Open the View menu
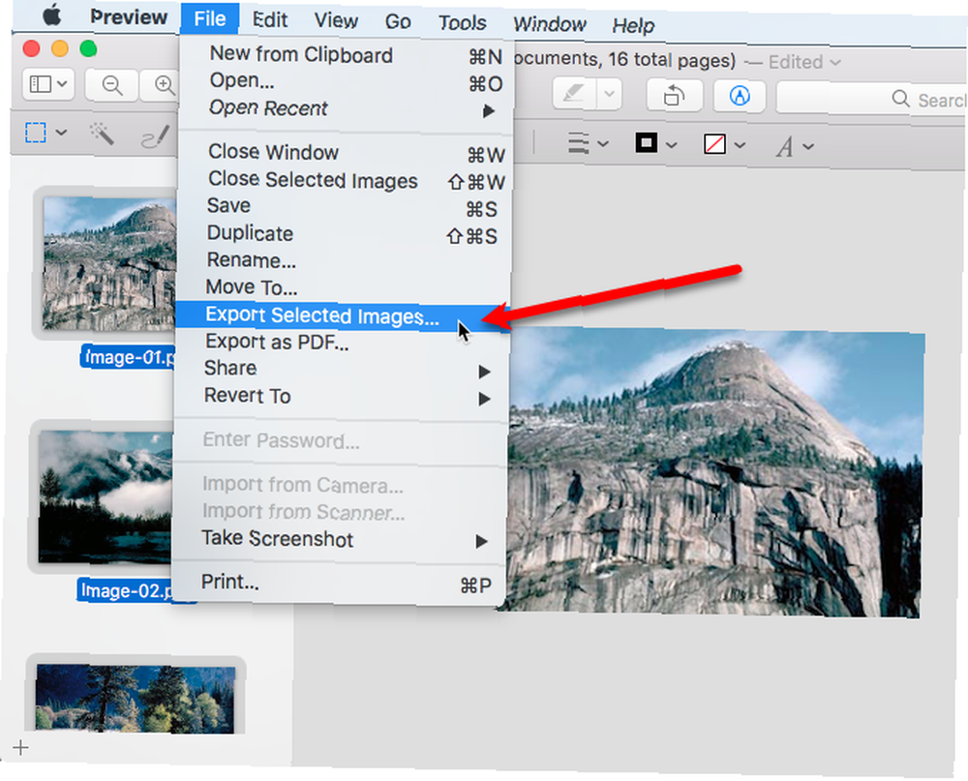The image size is (968, 781). (336, 20)
